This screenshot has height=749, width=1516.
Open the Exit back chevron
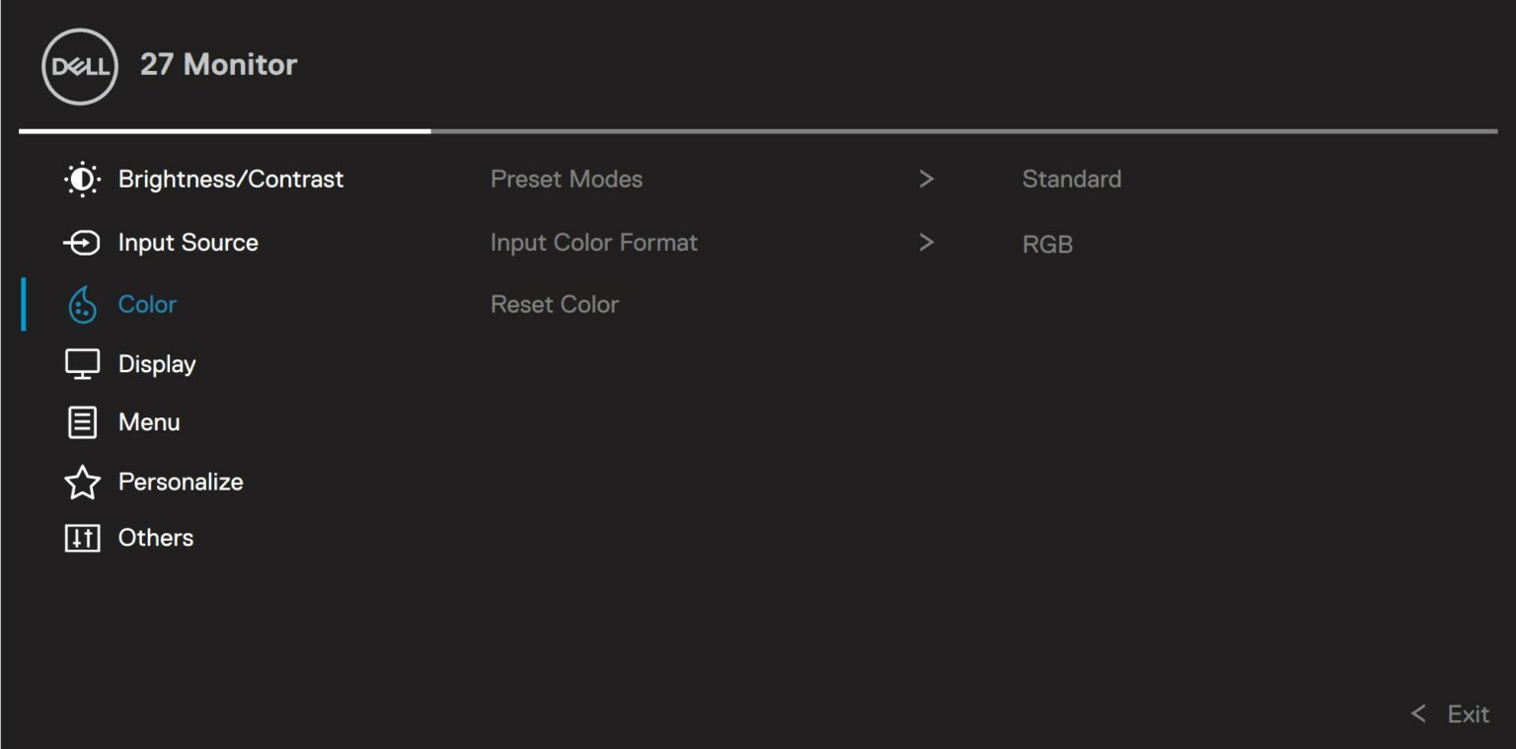(x=1419, y=713)
